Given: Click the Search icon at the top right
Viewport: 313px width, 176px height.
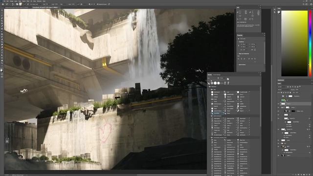Looking at the screenshot, I should tap(304, 4).
